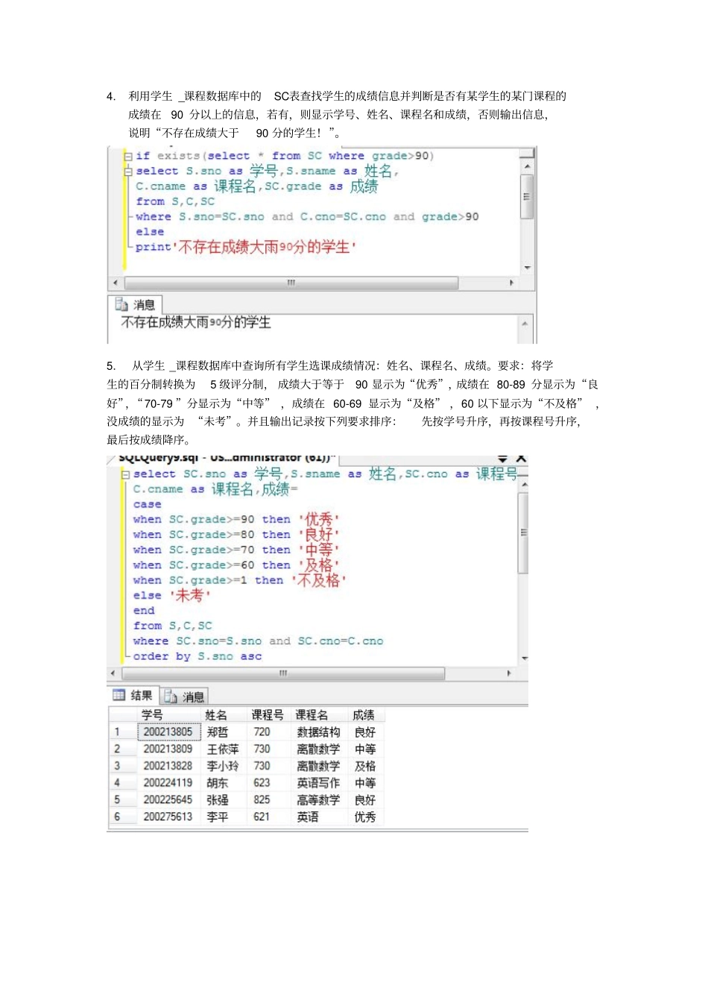Viewport: 708px width, 1003px height.
Task: Switch to the 消息 tab beside 结果
Action: (184, 697)
